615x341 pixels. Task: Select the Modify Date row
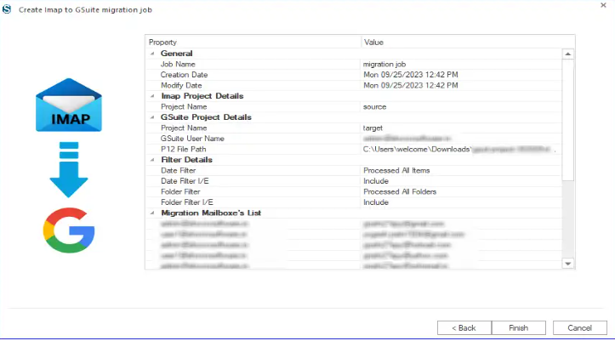354,85
